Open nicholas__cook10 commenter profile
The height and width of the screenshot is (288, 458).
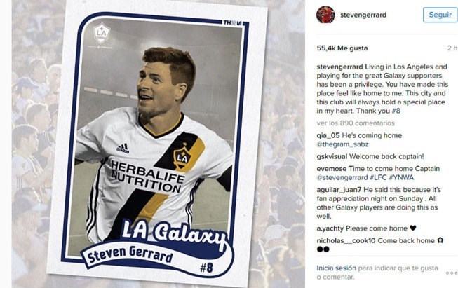[x=346, y=241]
